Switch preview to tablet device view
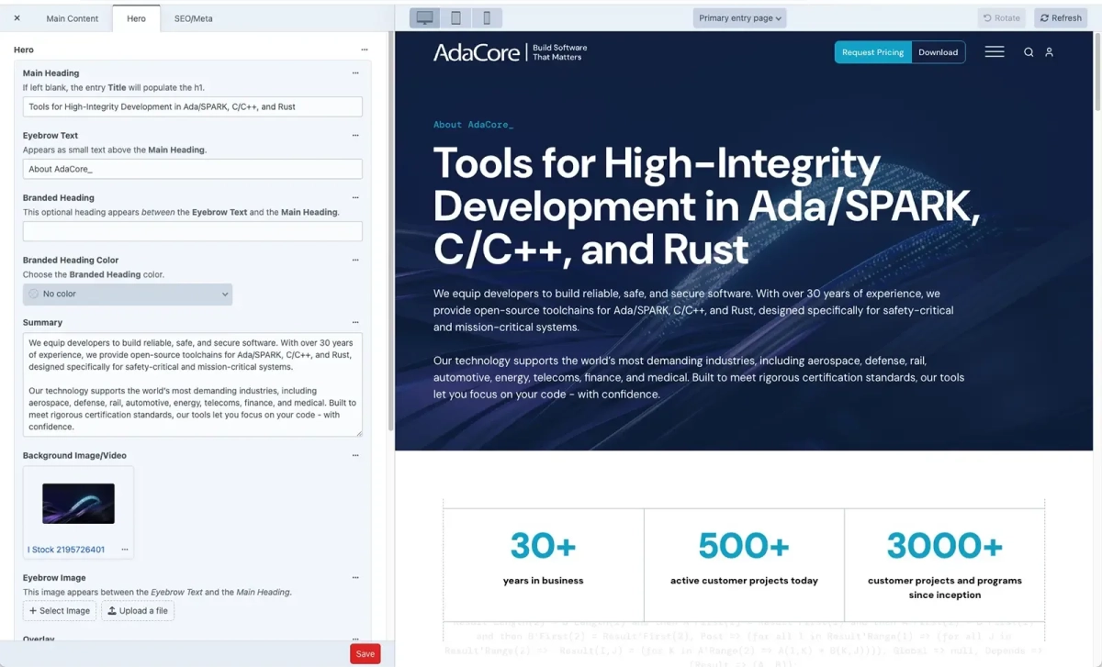Image resolution: width=1102 pixels, height=667 pixels. point(455,17)
